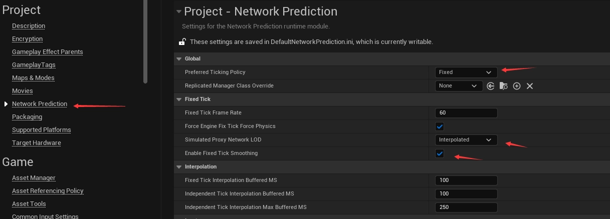The height and width of the screenshot is (219, 610).
Task: Use selected asset for Replicated Manager Class
Action: click(491, 86)
